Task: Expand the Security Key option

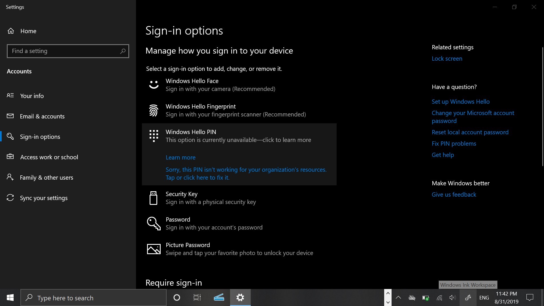Action: pyautogui.click(x=239, y=198)
